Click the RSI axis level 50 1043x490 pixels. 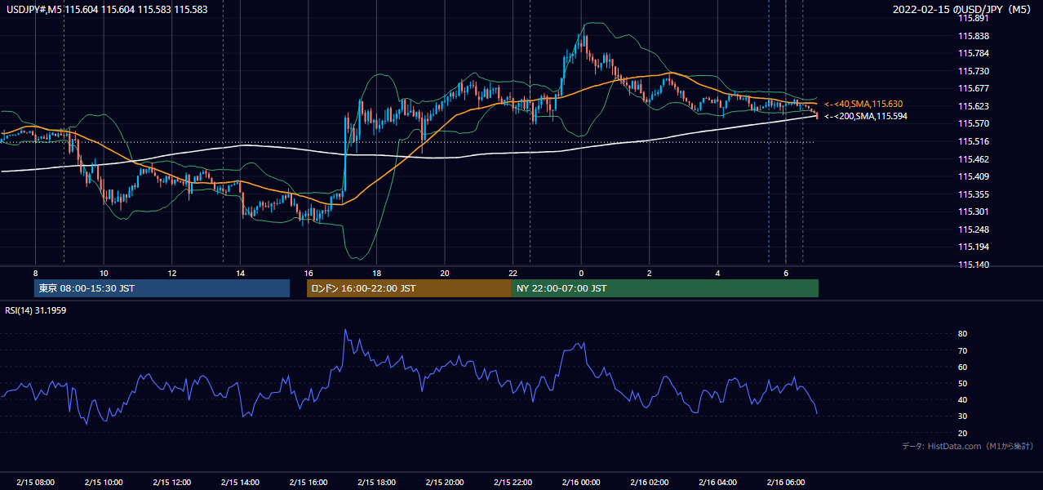[x=963, y=383]
